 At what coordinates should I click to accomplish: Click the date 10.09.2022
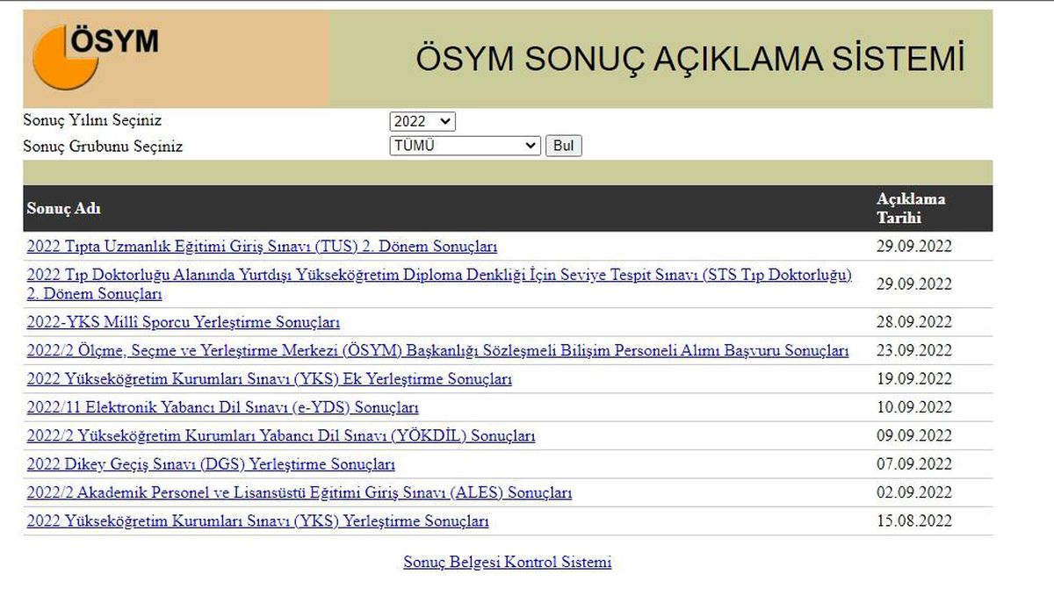click(x=914, y=407)
